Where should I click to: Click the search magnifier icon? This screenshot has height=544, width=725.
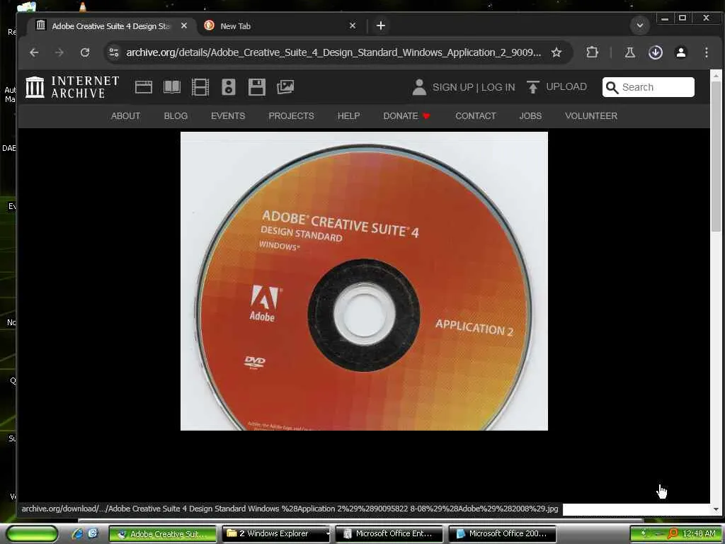coord(612,87)
